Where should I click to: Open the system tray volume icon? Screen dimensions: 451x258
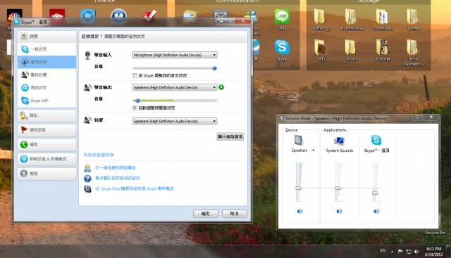pos(416,252)
